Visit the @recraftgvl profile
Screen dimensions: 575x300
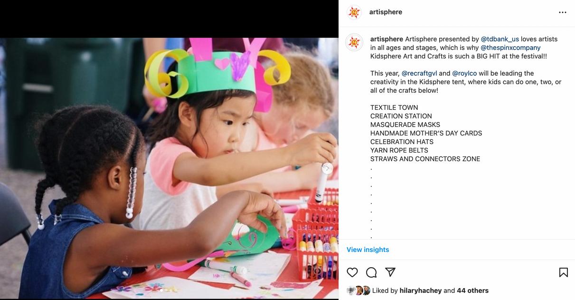(x=419, y=73)
